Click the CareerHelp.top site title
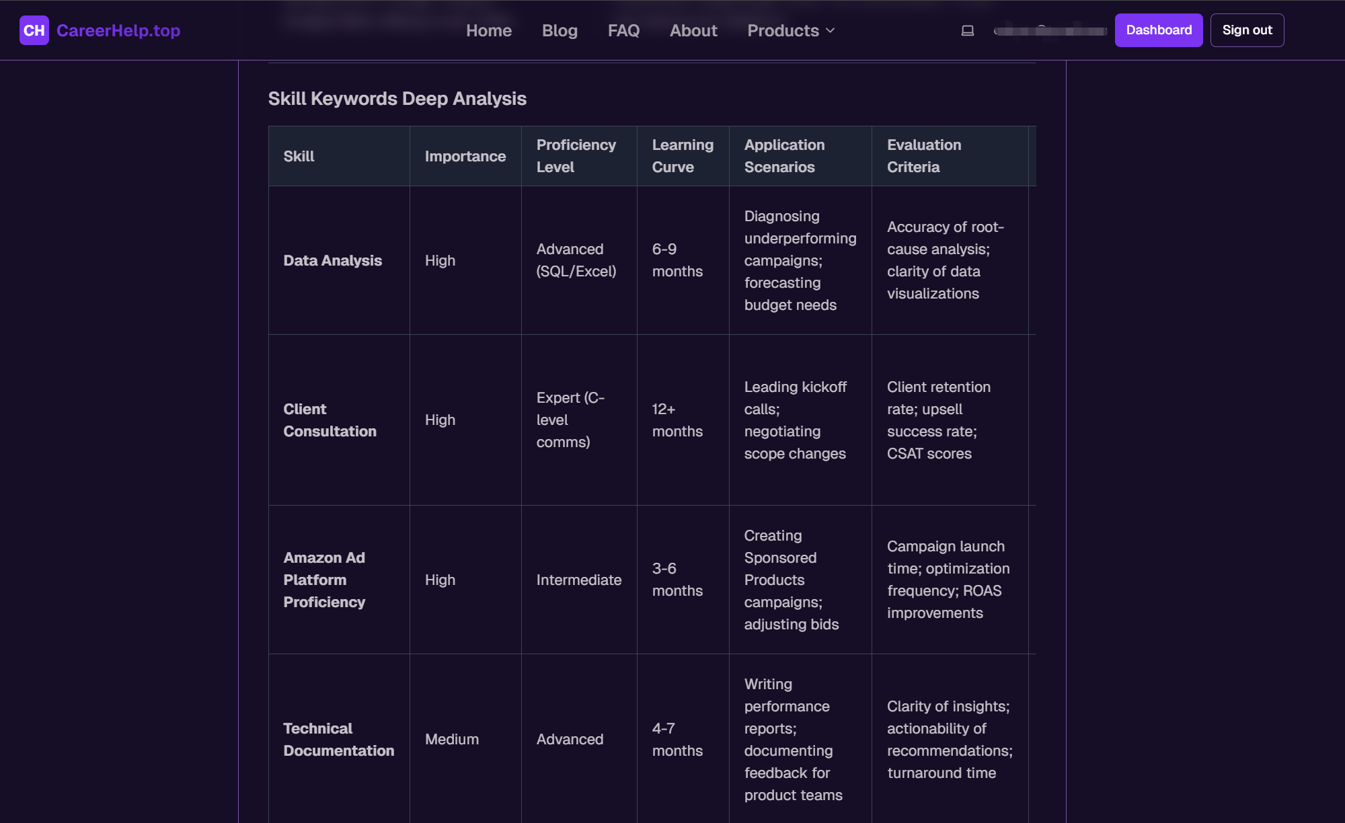 click(x=118, y=30)
